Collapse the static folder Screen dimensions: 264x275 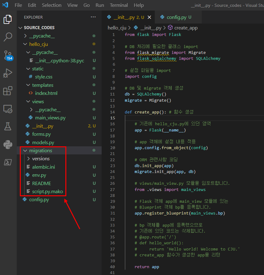(x=28, y=69)
